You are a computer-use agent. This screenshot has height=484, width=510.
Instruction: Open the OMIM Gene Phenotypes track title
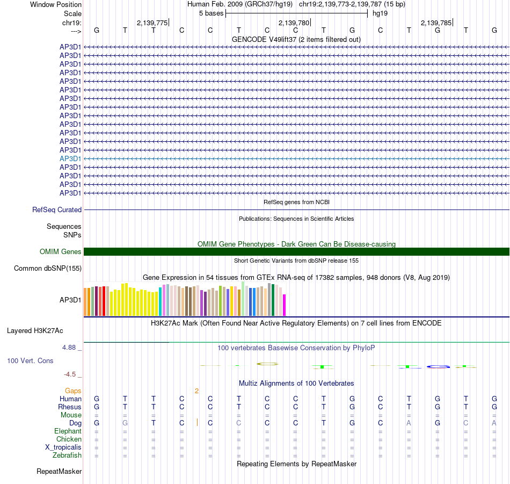click(296, 244)
